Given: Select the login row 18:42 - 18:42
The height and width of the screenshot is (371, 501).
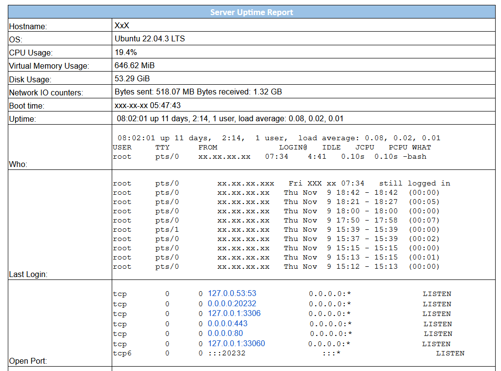Looking at the screenshot, I should tap(277, 193).
